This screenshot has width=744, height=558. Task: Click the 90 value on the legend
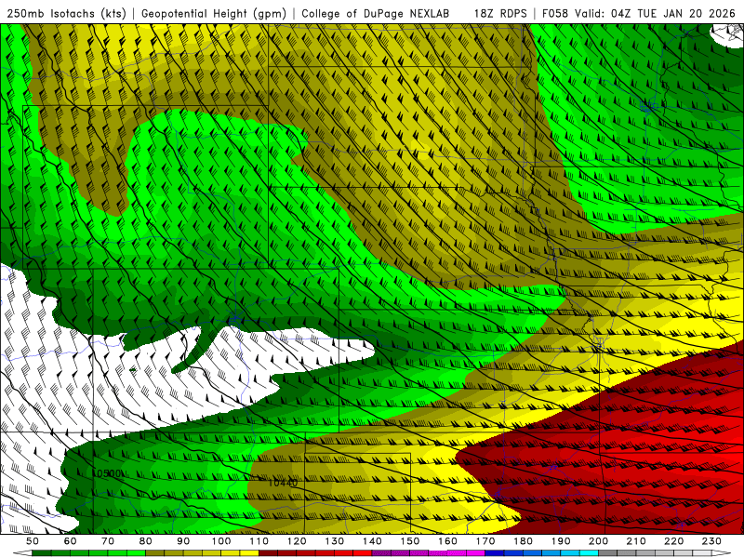click(183, 541)
